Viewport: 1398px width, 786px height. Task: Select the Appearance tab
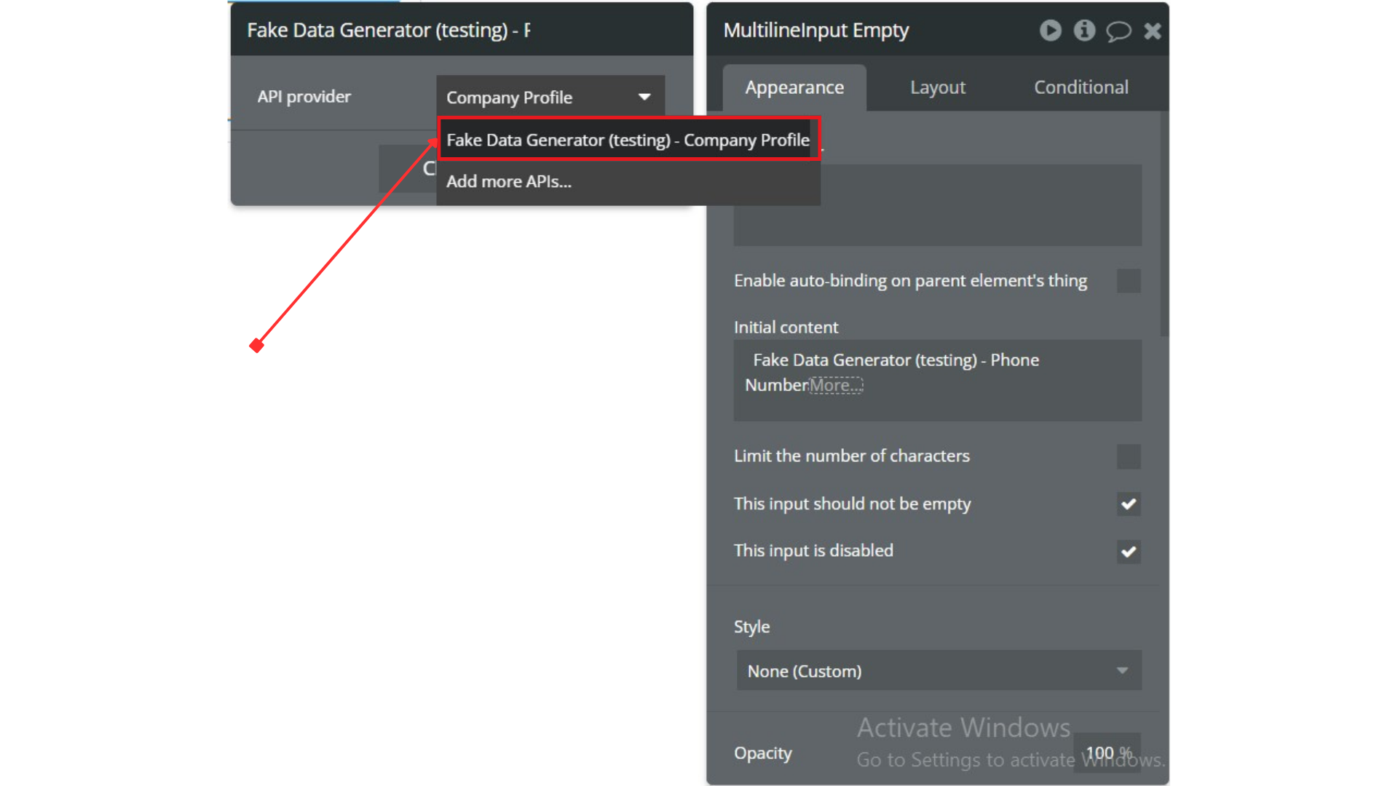[x=794, y=87]
